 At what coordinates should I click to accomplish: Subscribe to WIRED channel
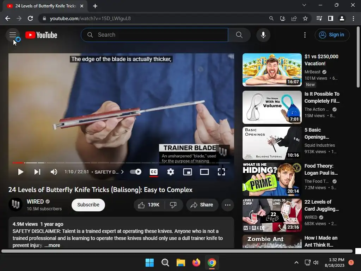tap(88, 205)
